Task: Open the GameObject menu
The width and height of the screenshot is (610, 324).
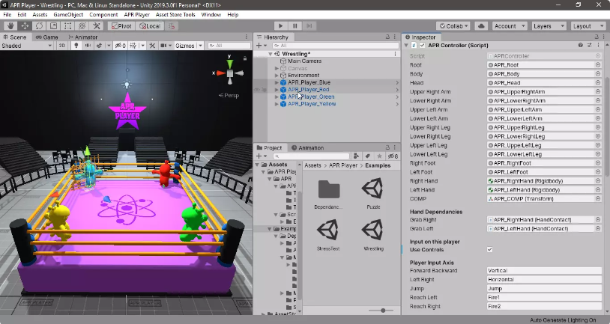Action: click(x=67, y=14)
